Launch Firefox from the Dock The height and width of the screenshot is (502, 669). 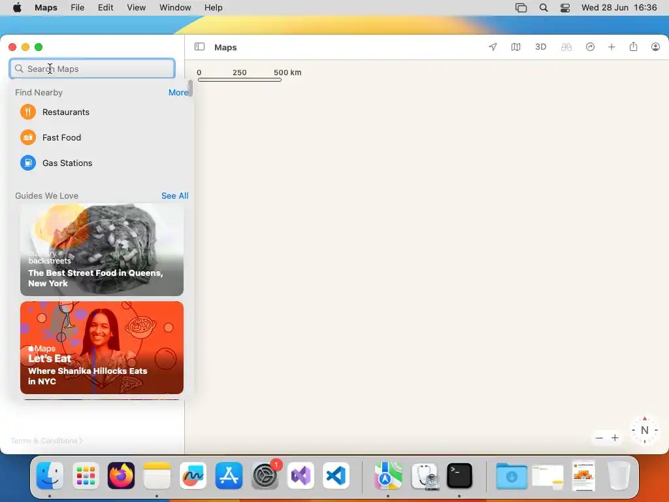pos(121,476)
